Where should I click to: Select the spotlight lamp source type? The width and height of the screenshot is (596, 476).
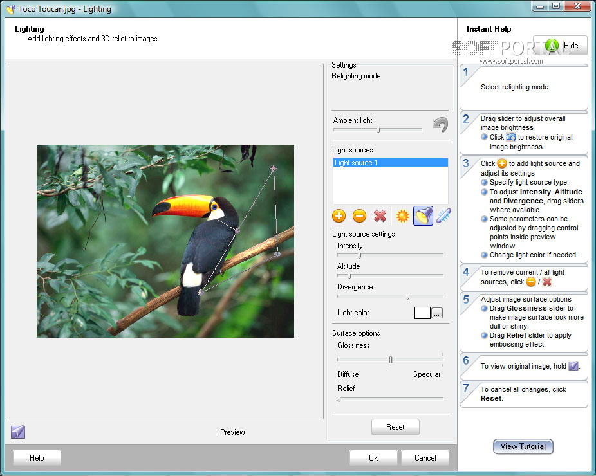(423, 215)
